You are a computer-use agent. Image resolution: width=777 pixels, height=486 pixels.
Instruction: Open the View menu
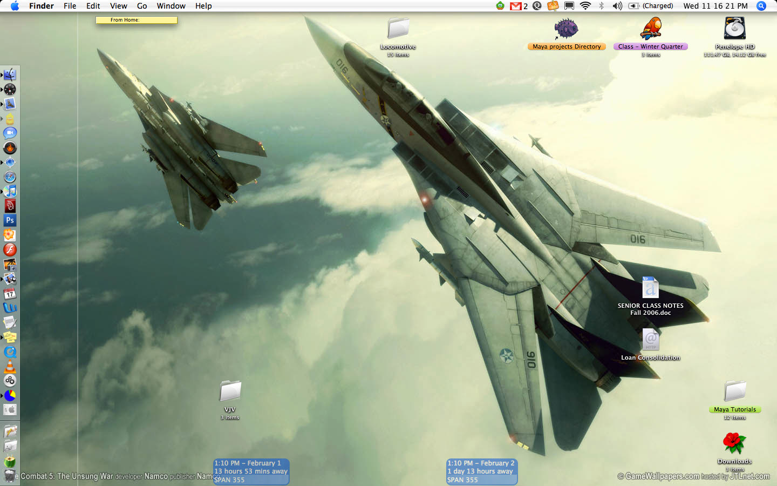(119, 6)
